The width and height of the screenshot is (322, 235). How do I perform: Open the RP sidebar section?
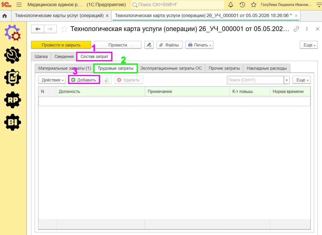tap(13, 100)
